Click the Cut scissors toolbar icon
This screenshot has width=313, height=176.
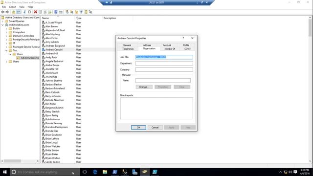25,12
